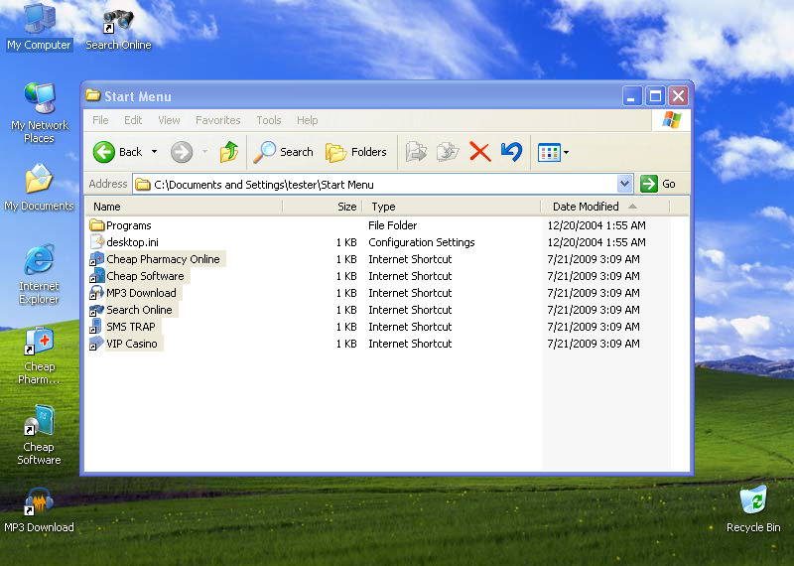Click the folder icon in title bar
Image resolution: width=794 pixels, height=566 pixels.
(92, 95)
